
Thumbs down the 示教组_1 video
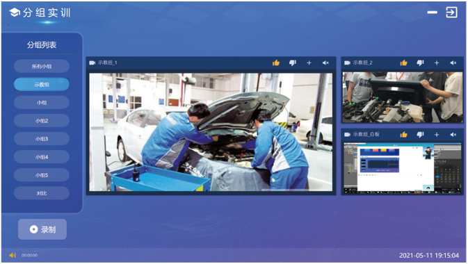pos(293,63)
